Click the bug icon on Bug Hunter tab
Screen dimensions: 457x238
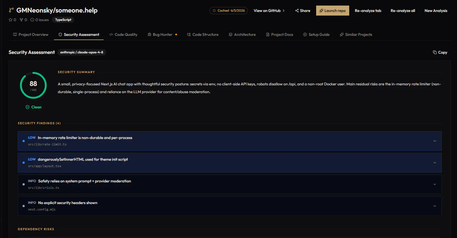(x=149, y=34)
